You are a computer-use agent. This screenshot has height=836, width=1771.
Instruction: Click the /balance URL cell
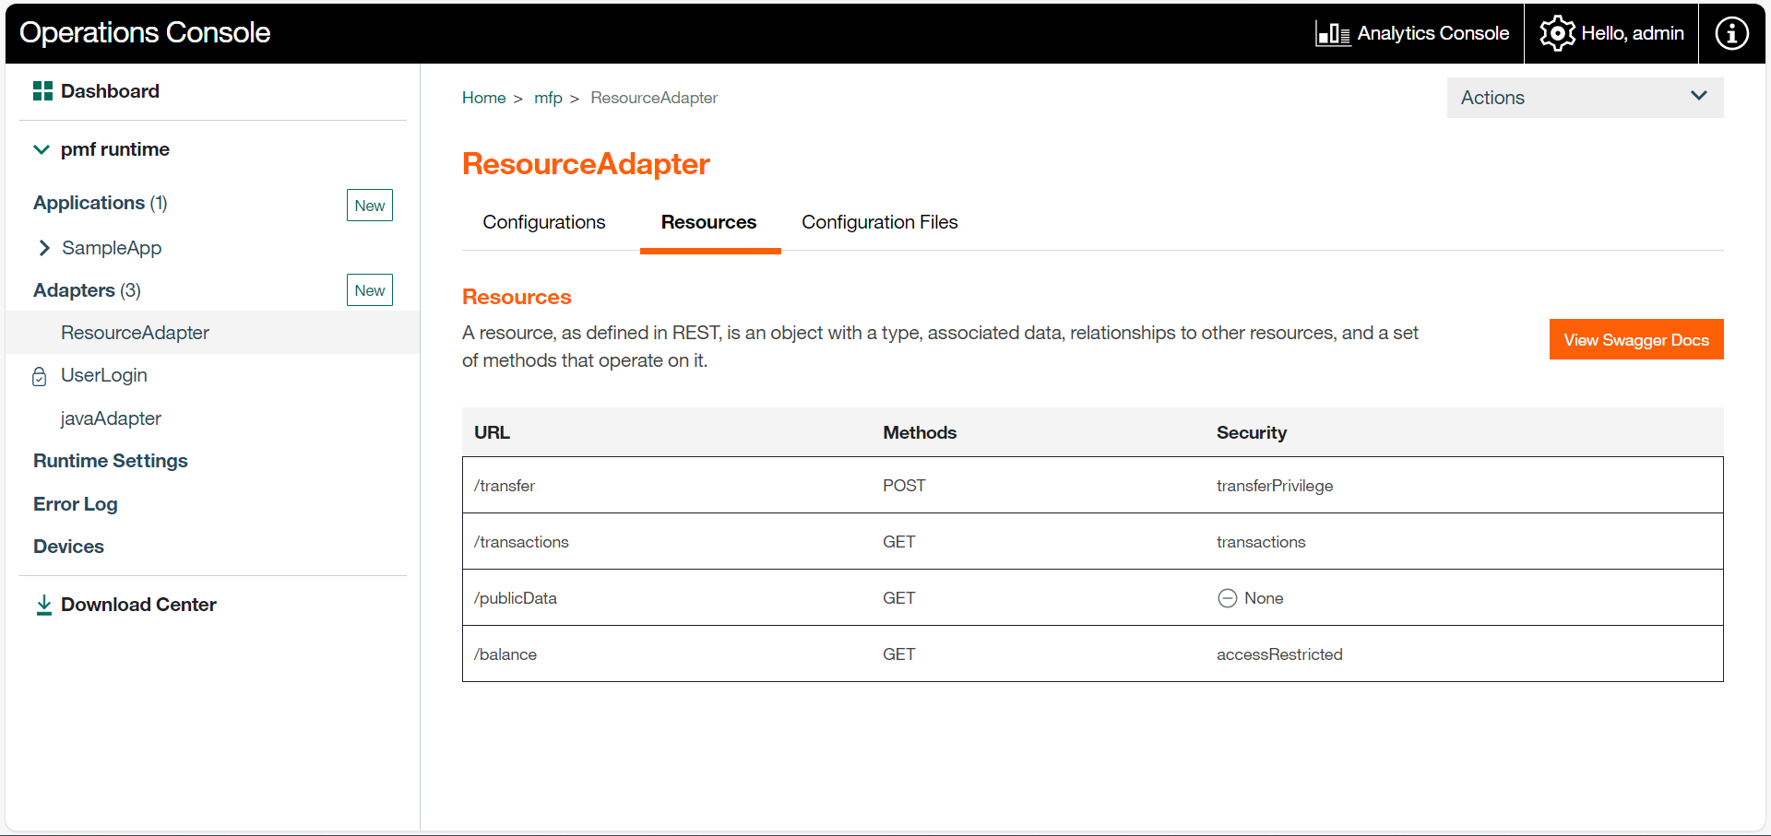pos(505,654)
